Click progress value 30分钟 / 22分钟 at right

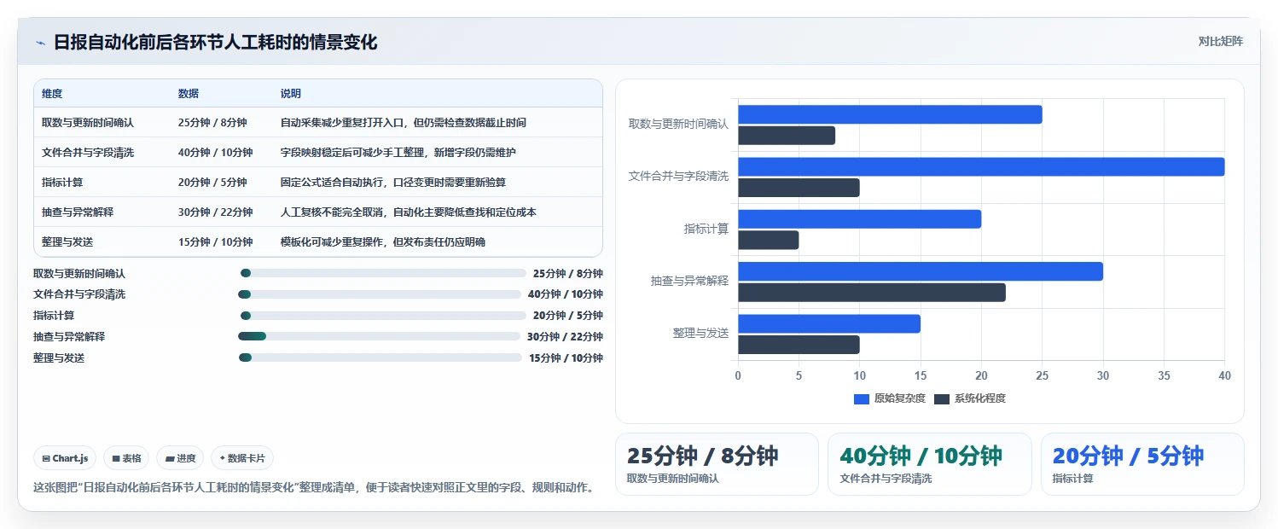click(x=565, y=337)
